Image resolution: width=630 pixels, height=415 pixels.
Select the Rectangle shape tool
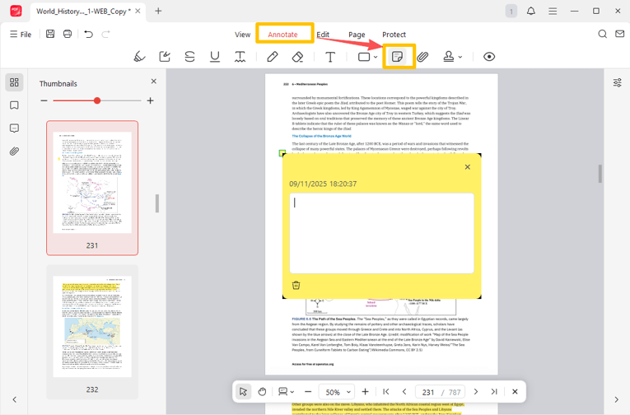[x=364, y=57]
